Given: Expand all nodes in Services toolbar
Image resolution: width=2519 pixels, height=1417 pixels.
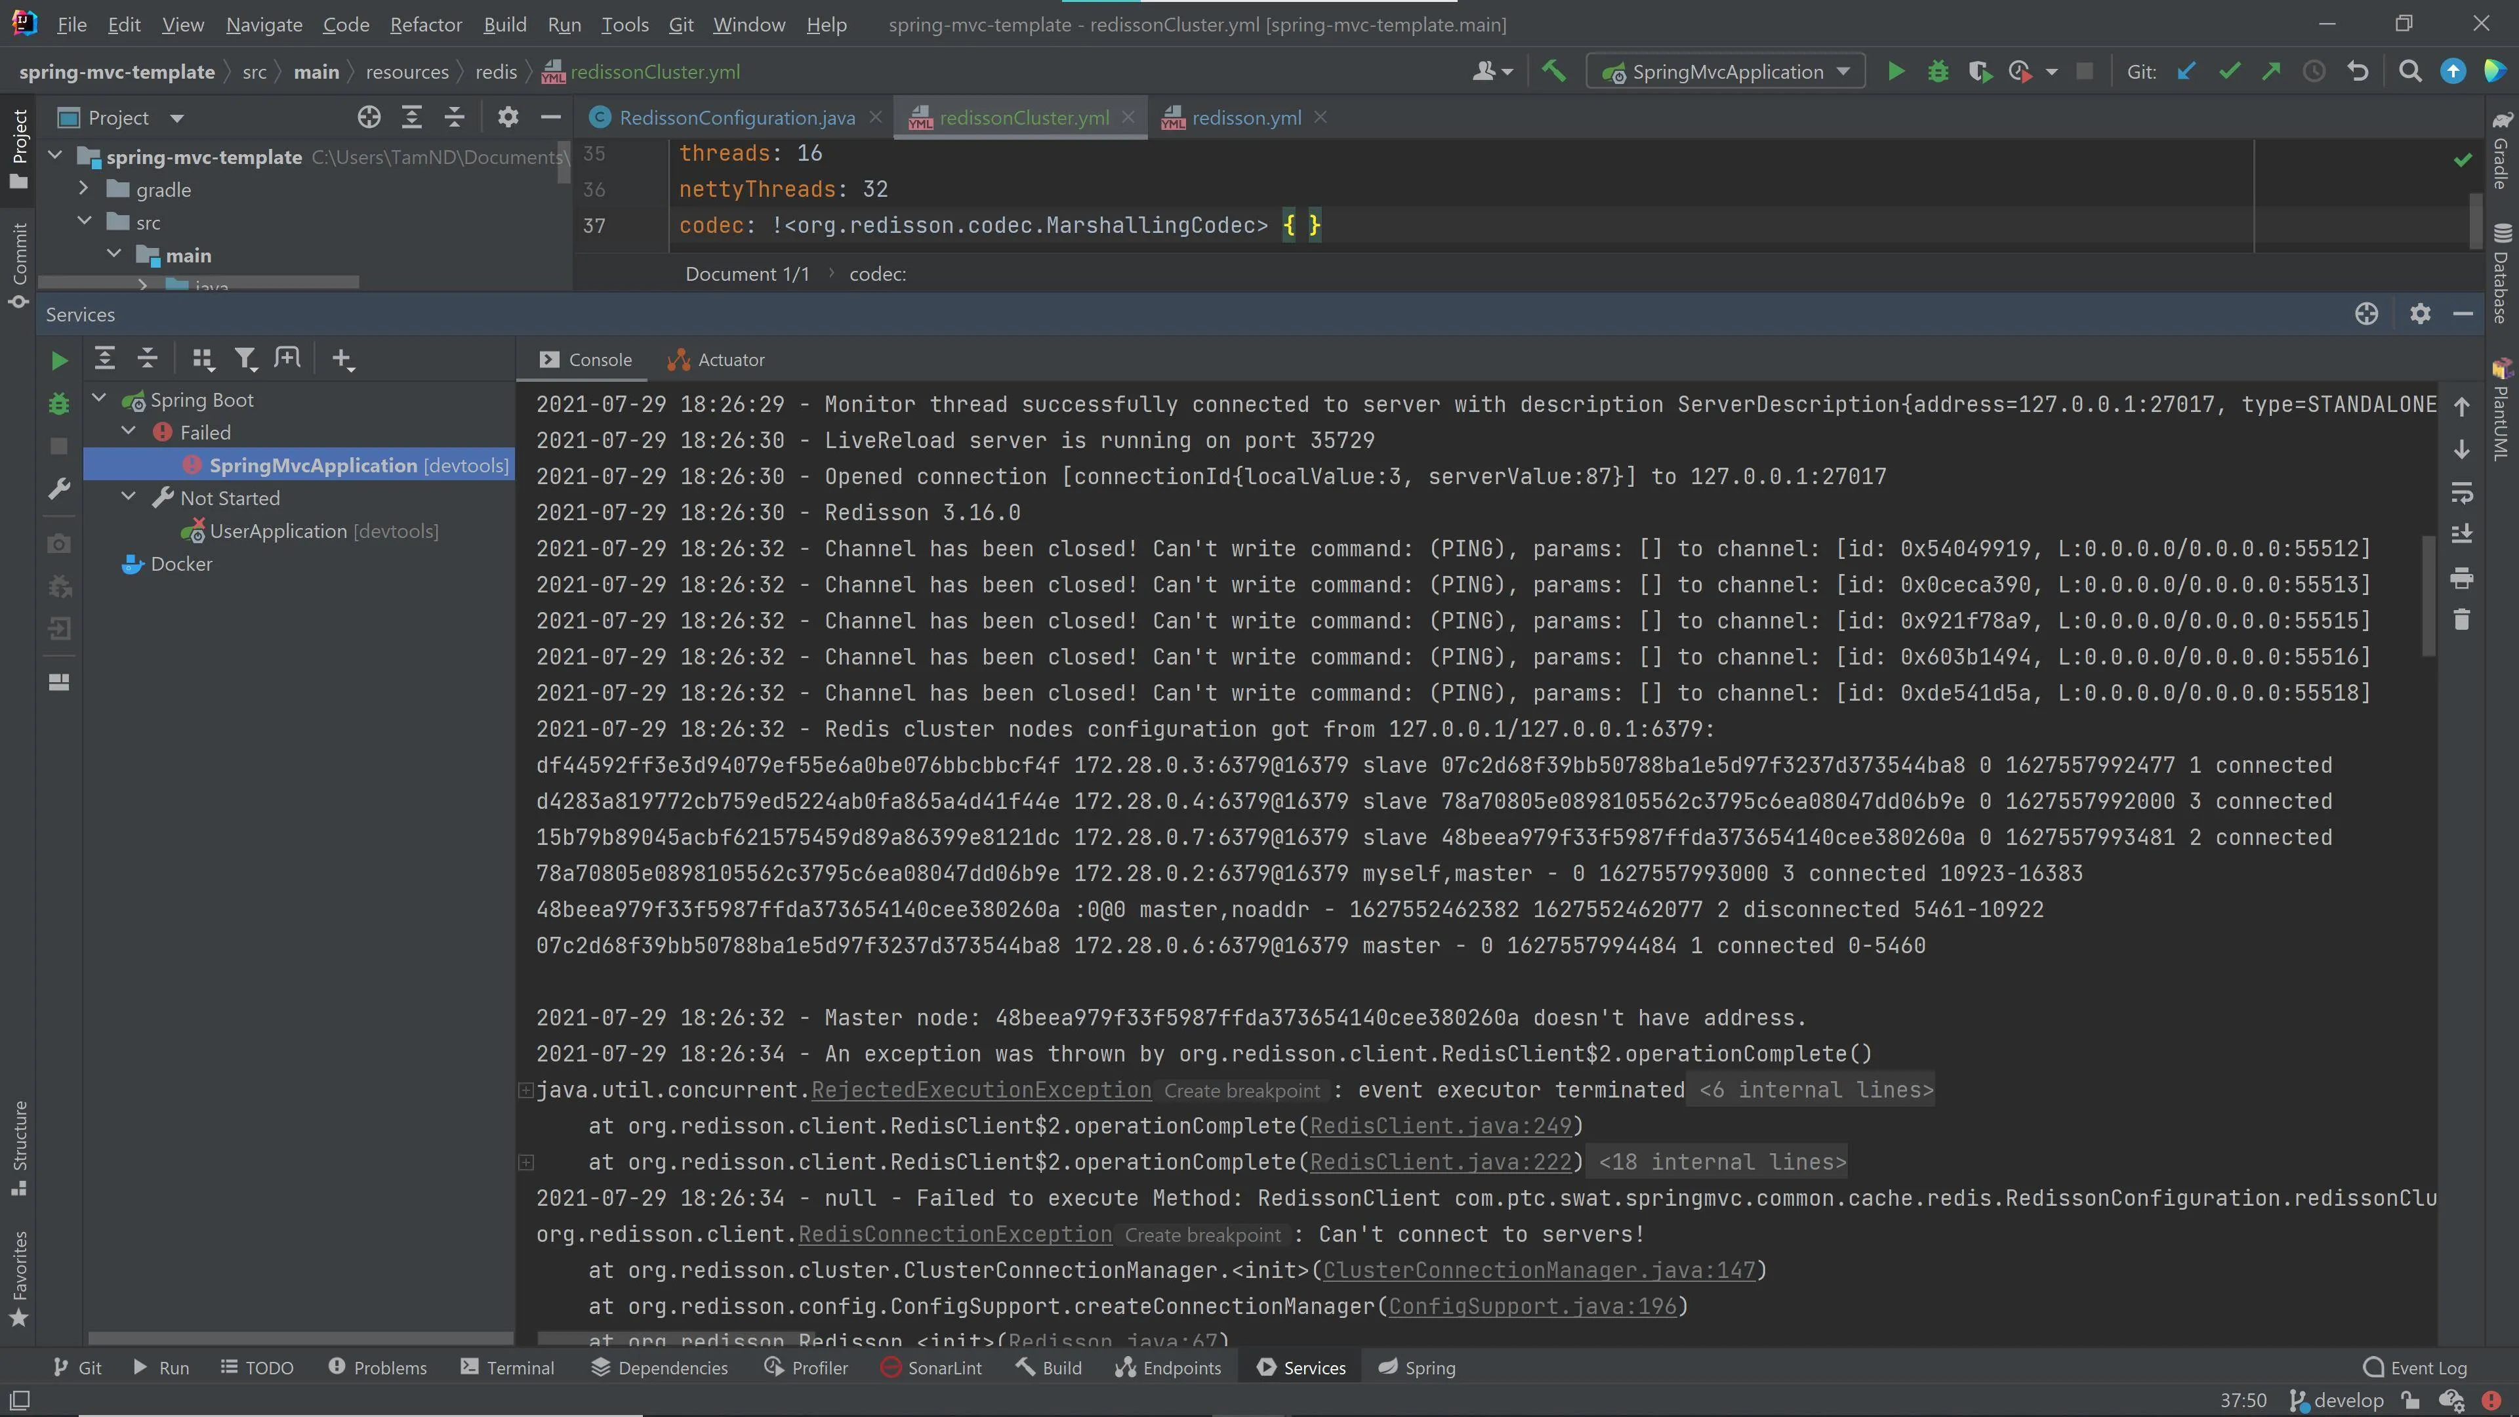Looking at the screenshot, I should [x=105, y=359].
